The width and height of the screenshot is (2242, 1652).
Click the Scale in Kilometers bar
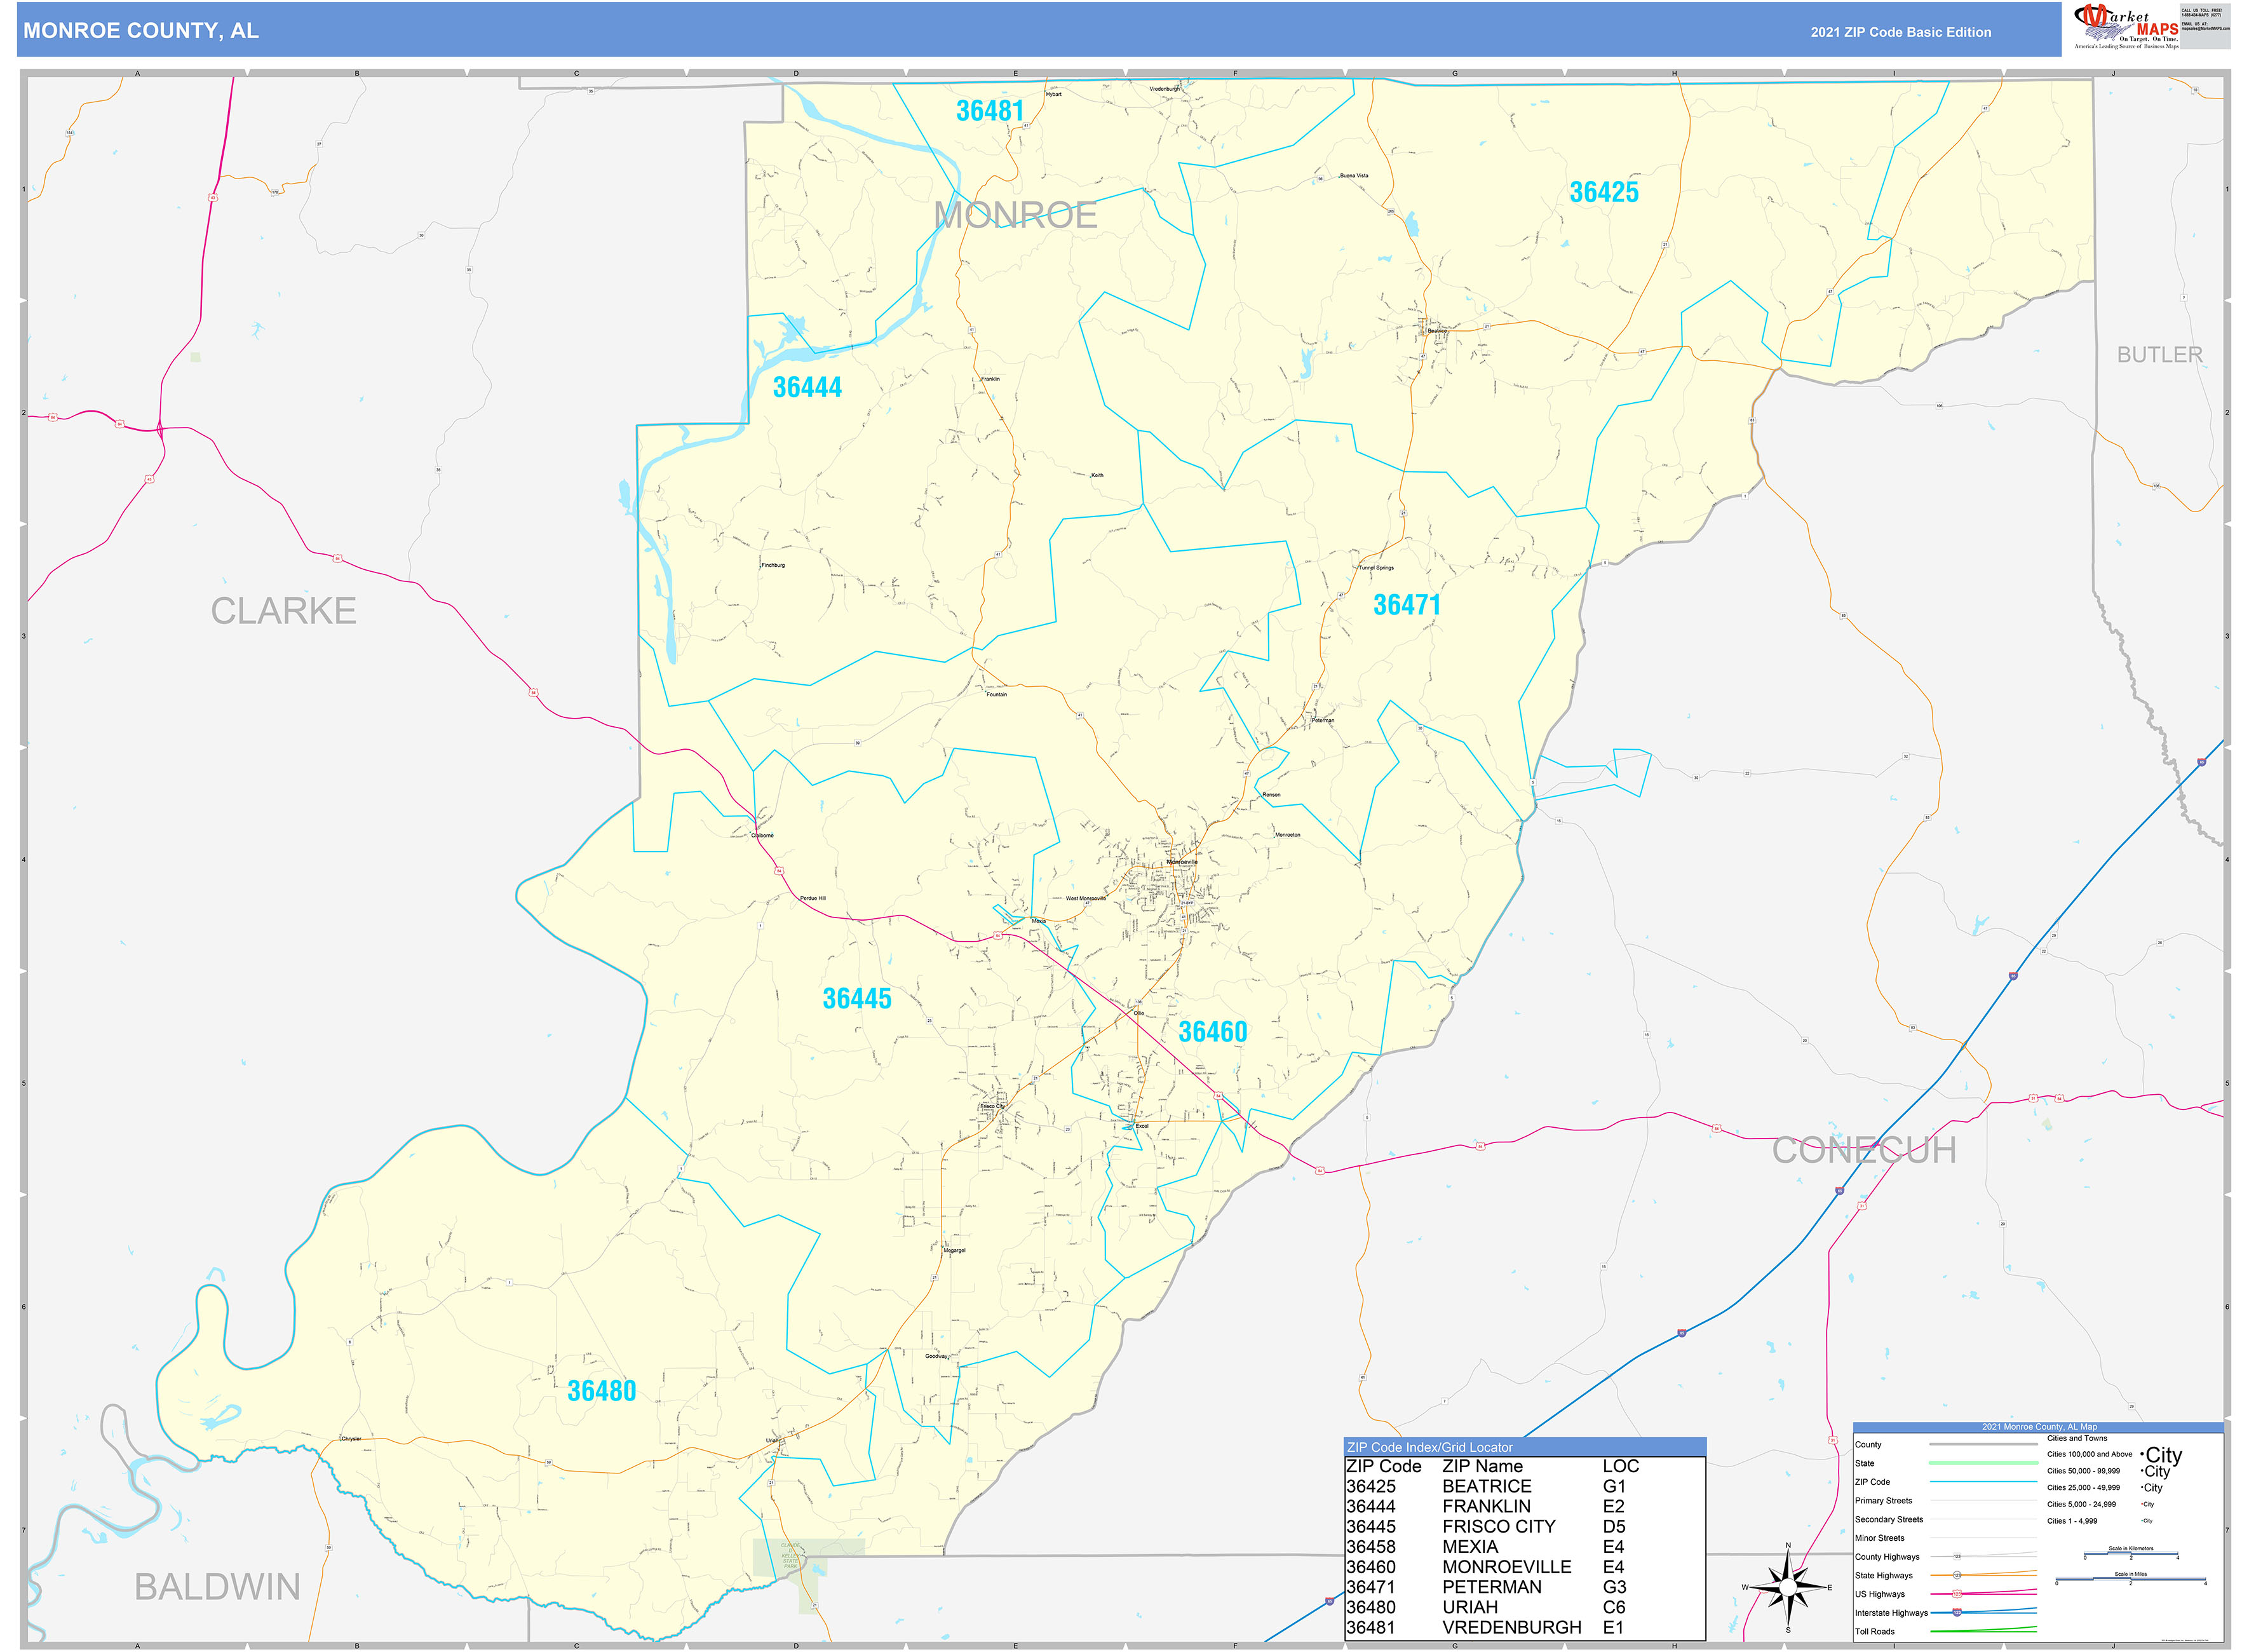(x=2130, y=1553)
